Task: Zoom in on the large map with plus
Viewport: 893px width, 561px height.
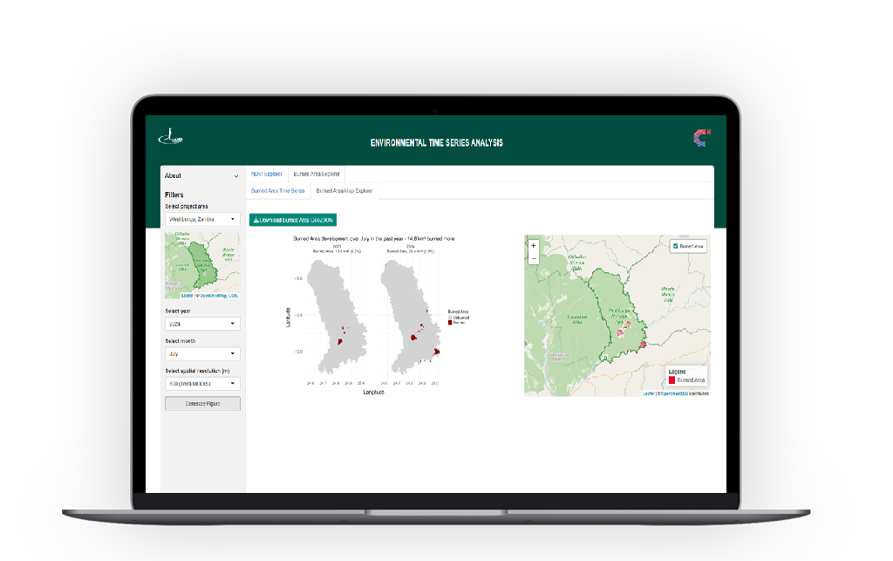Action: pyautogui.click(x=534, y=246)
